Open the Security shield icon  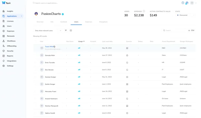4,51
